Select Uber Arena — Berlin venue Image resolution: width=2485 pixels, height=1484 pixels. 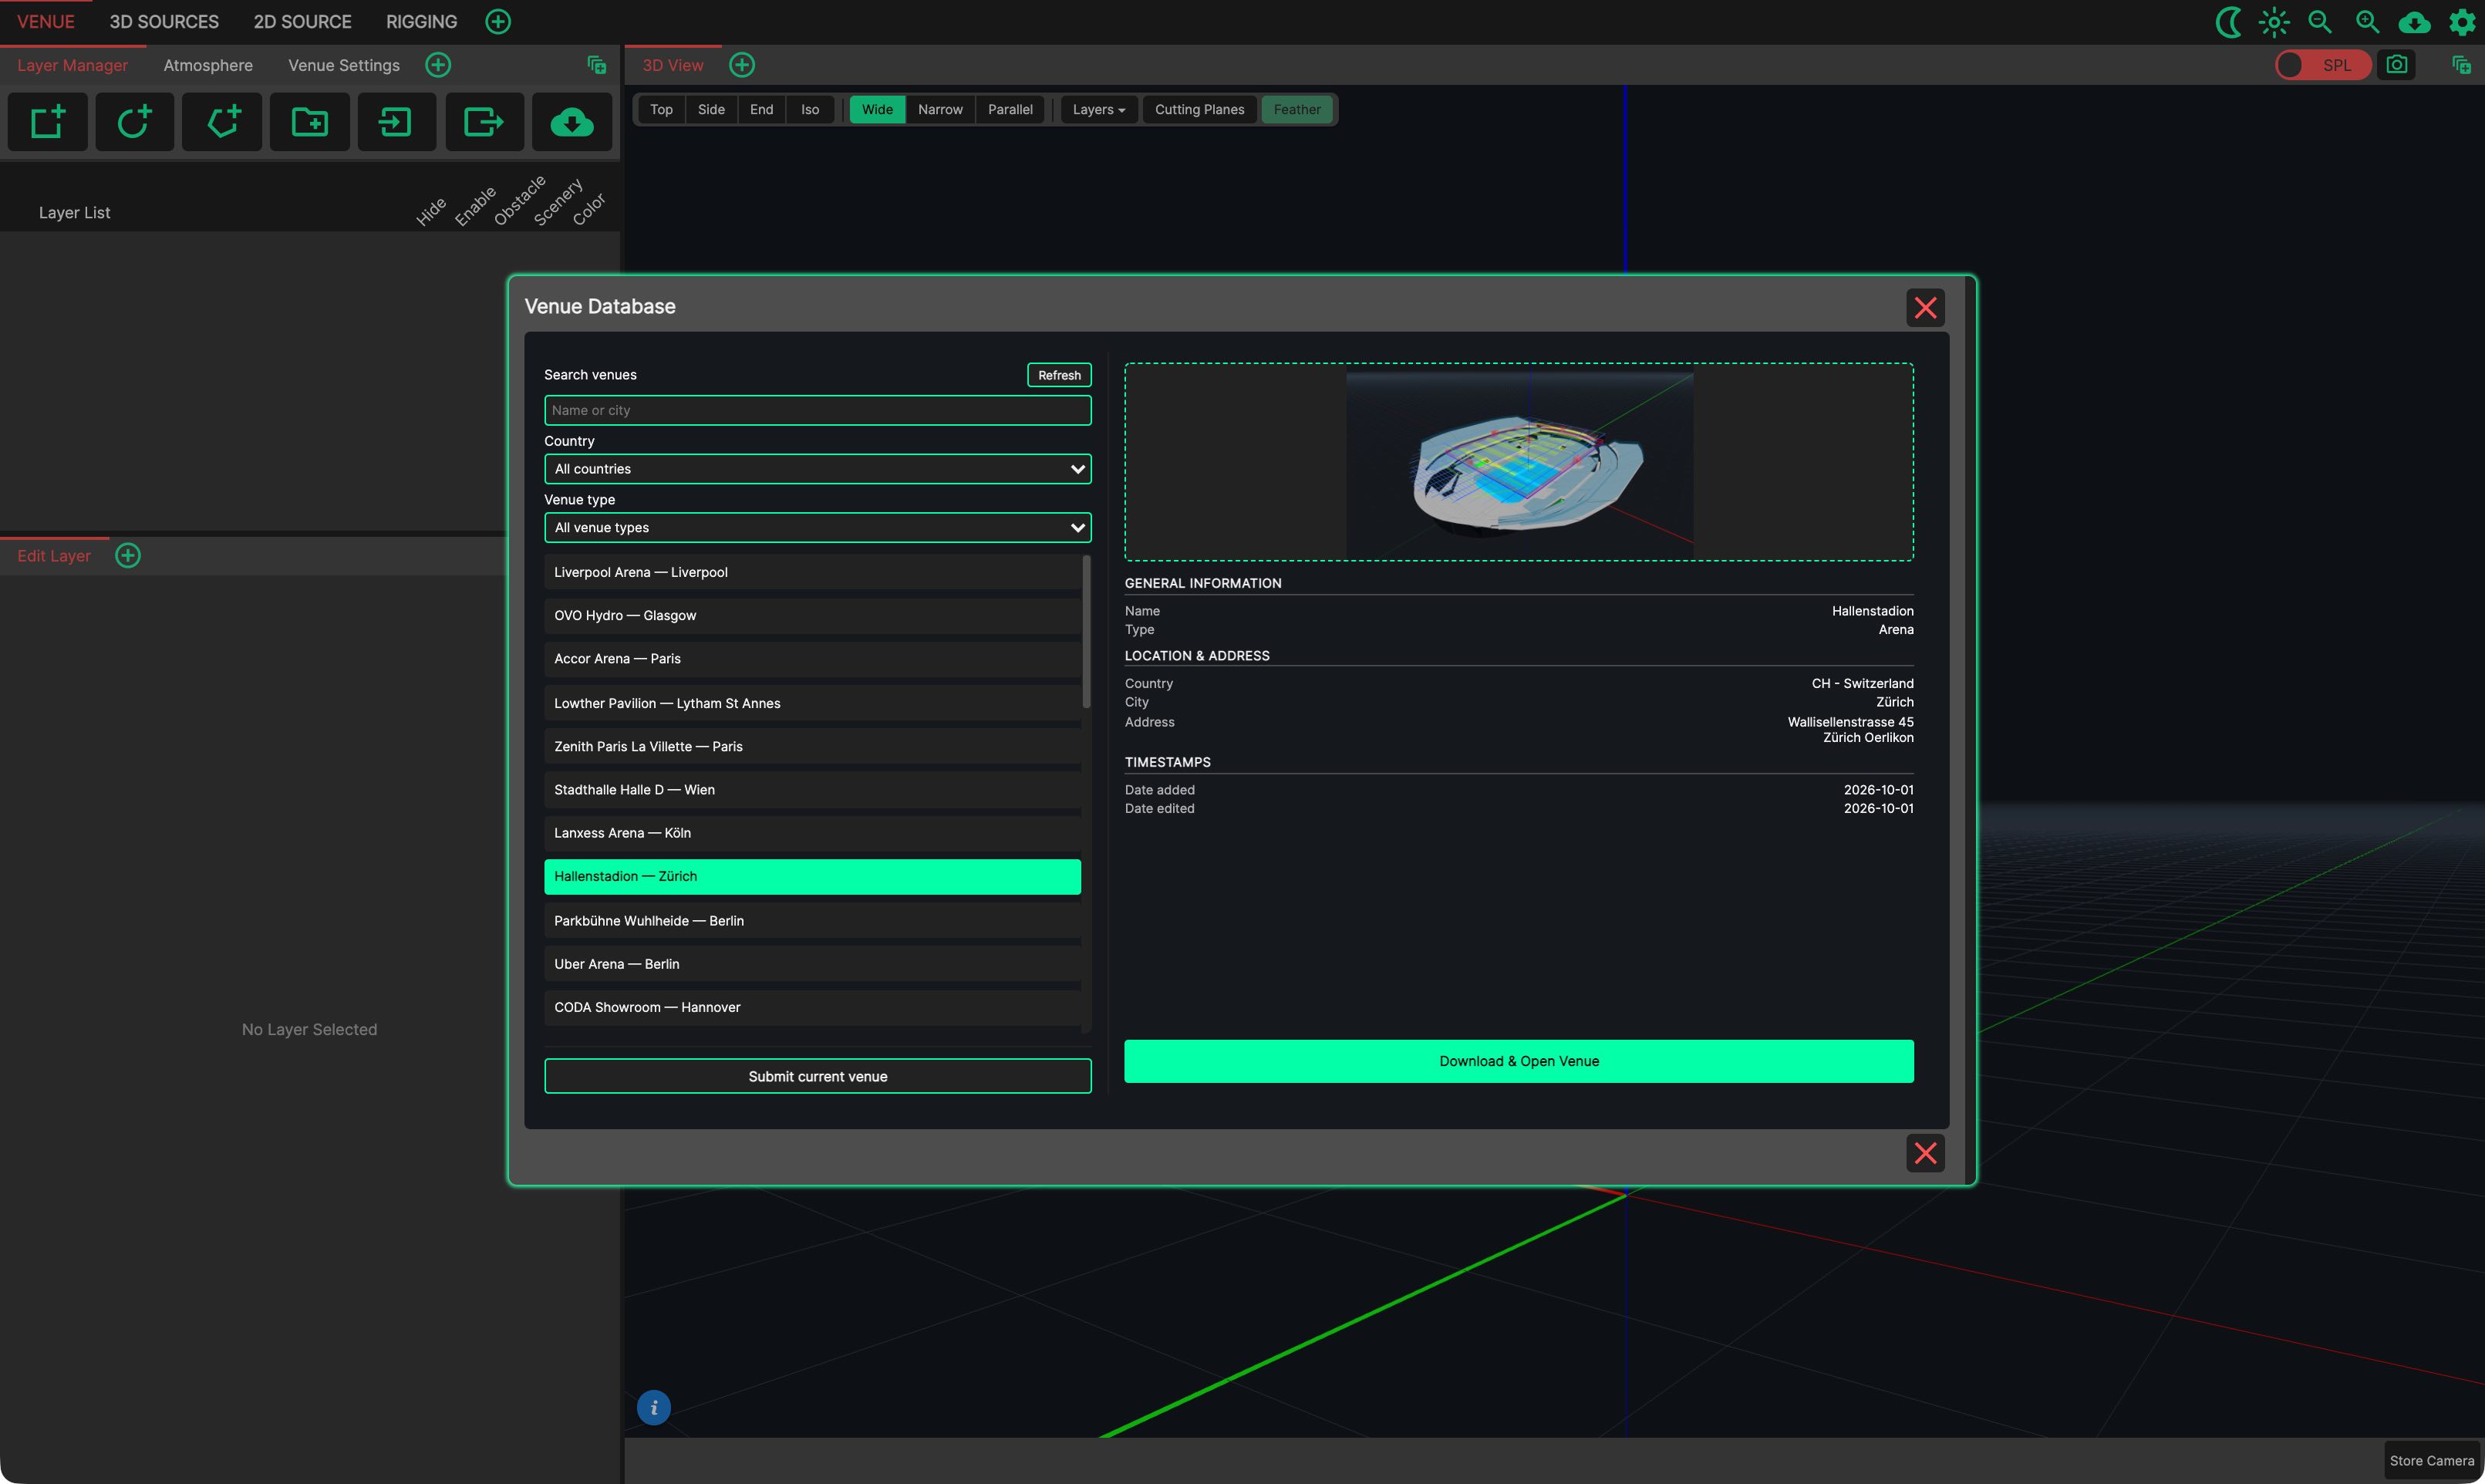[x=812, y=964]
